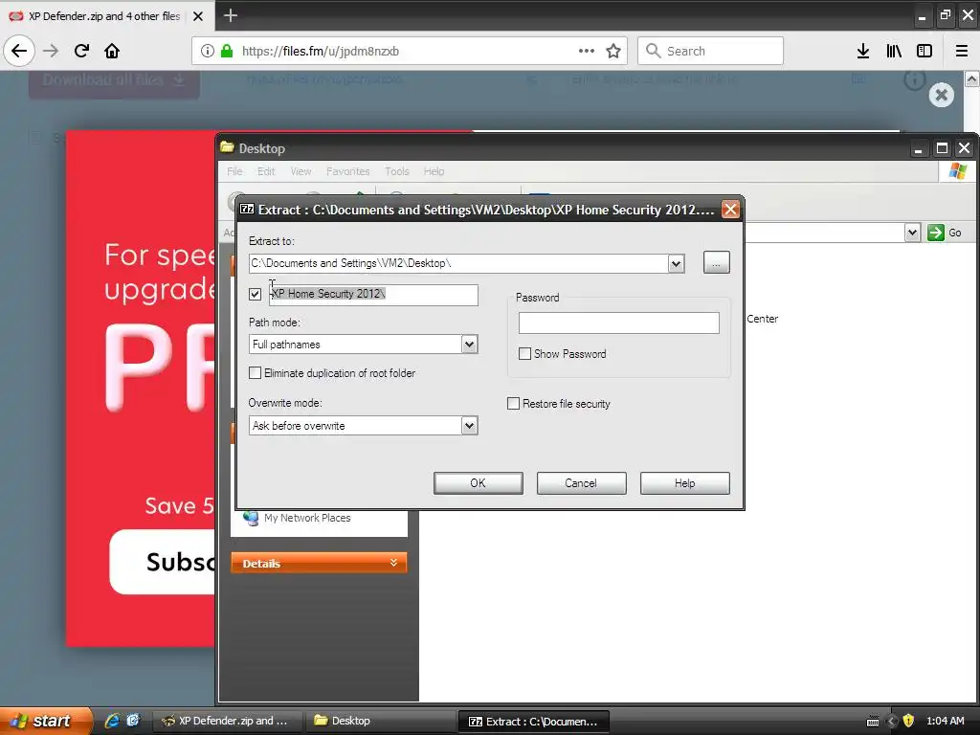Click keyboard icon in system tray
Screen dimensions: 980x735
[x=873, y=722]
